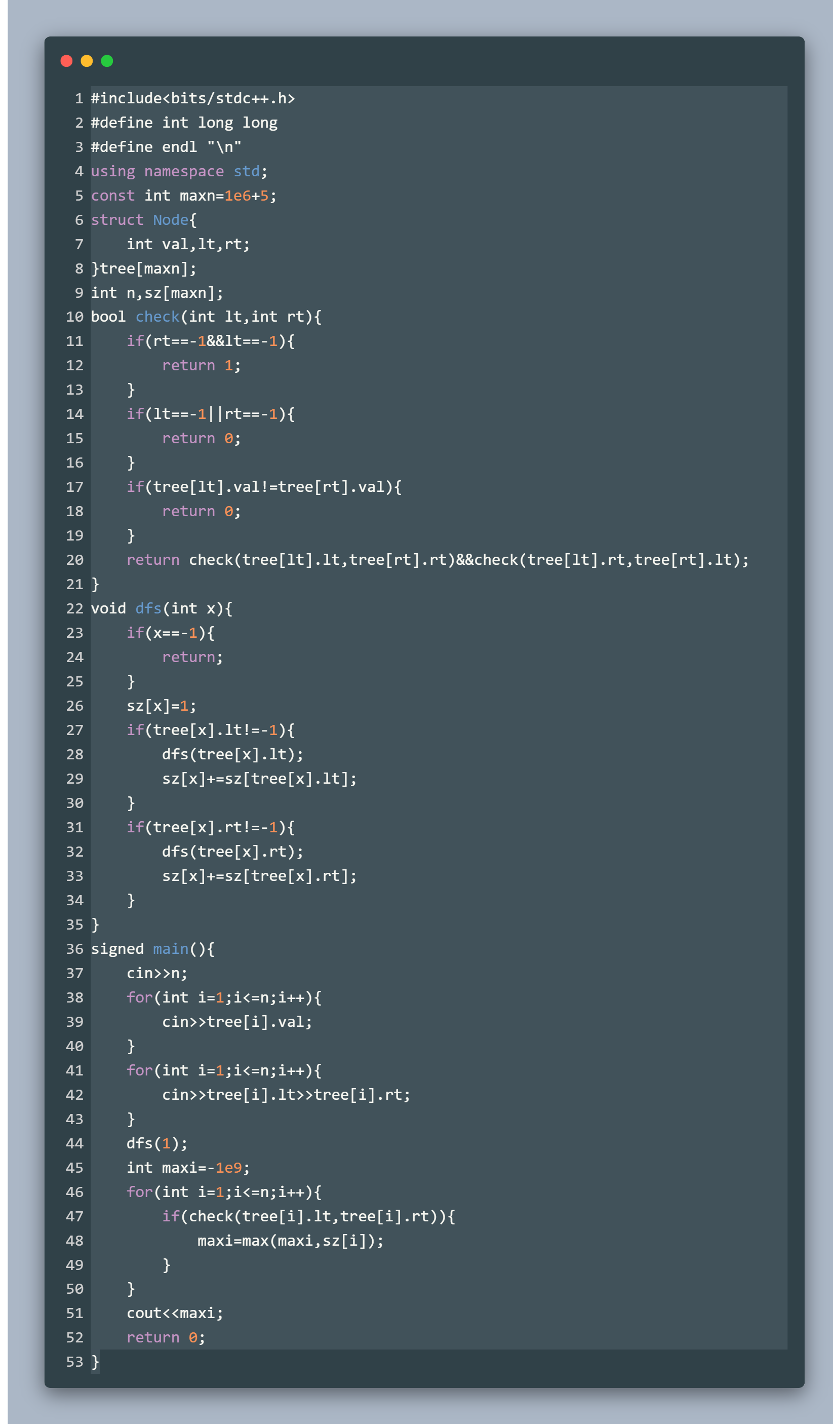Select the "#include<bits/stdc++.h>" line
833x1424 pixels.
(193, 98)
